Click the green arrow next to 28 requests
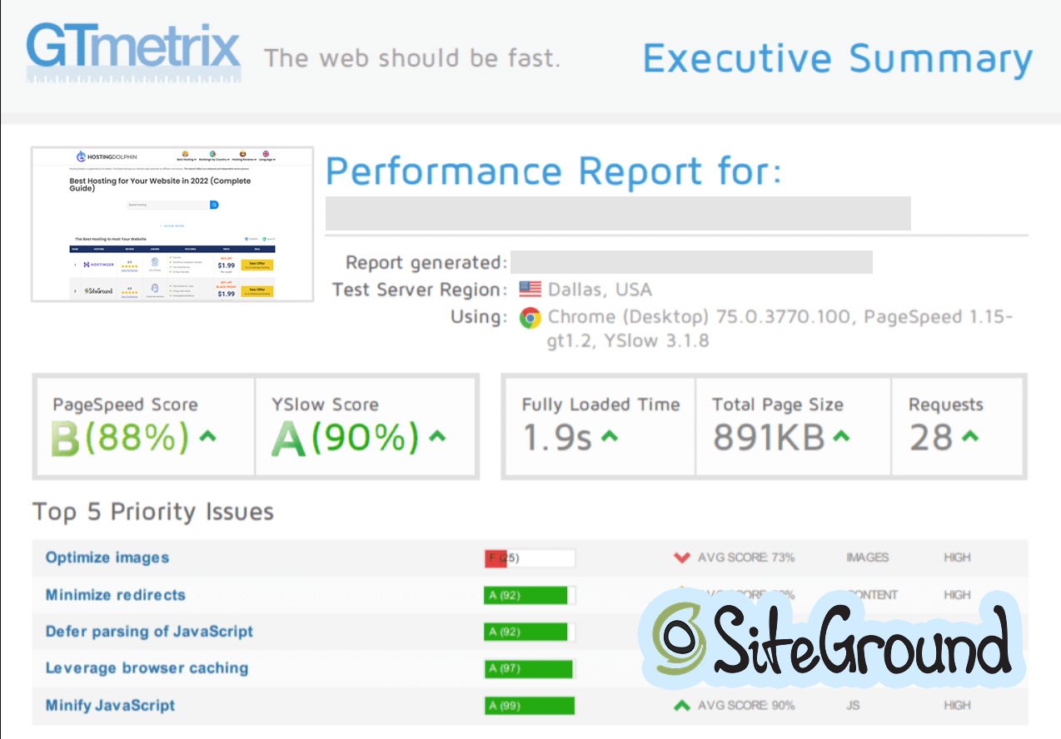Viewport: 1061px width, 739px height. point(969,435)
